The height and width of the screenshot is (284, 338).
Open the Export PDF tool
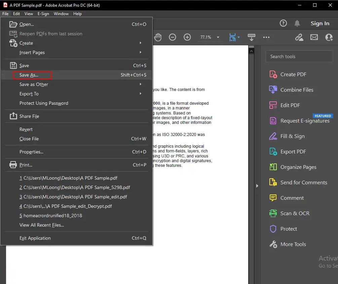(x=288, y=152)
